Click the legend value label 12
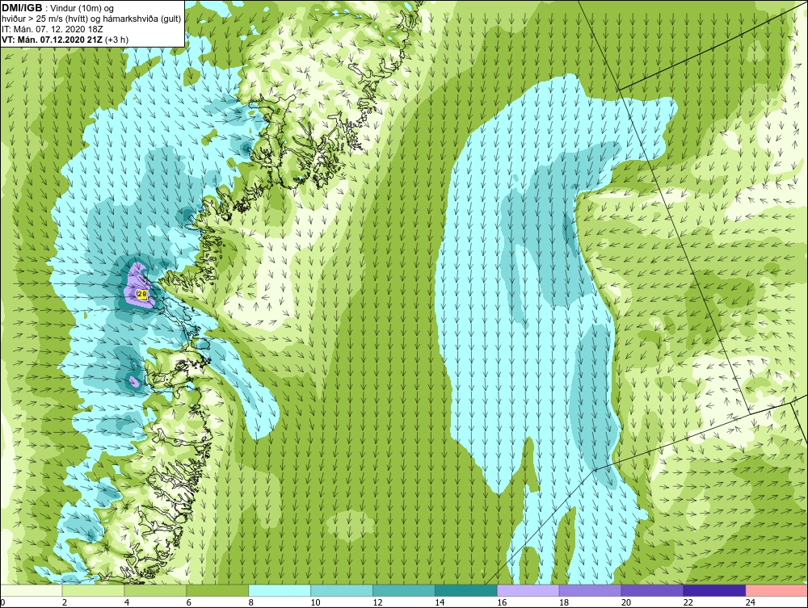 (x=377, y=602)
